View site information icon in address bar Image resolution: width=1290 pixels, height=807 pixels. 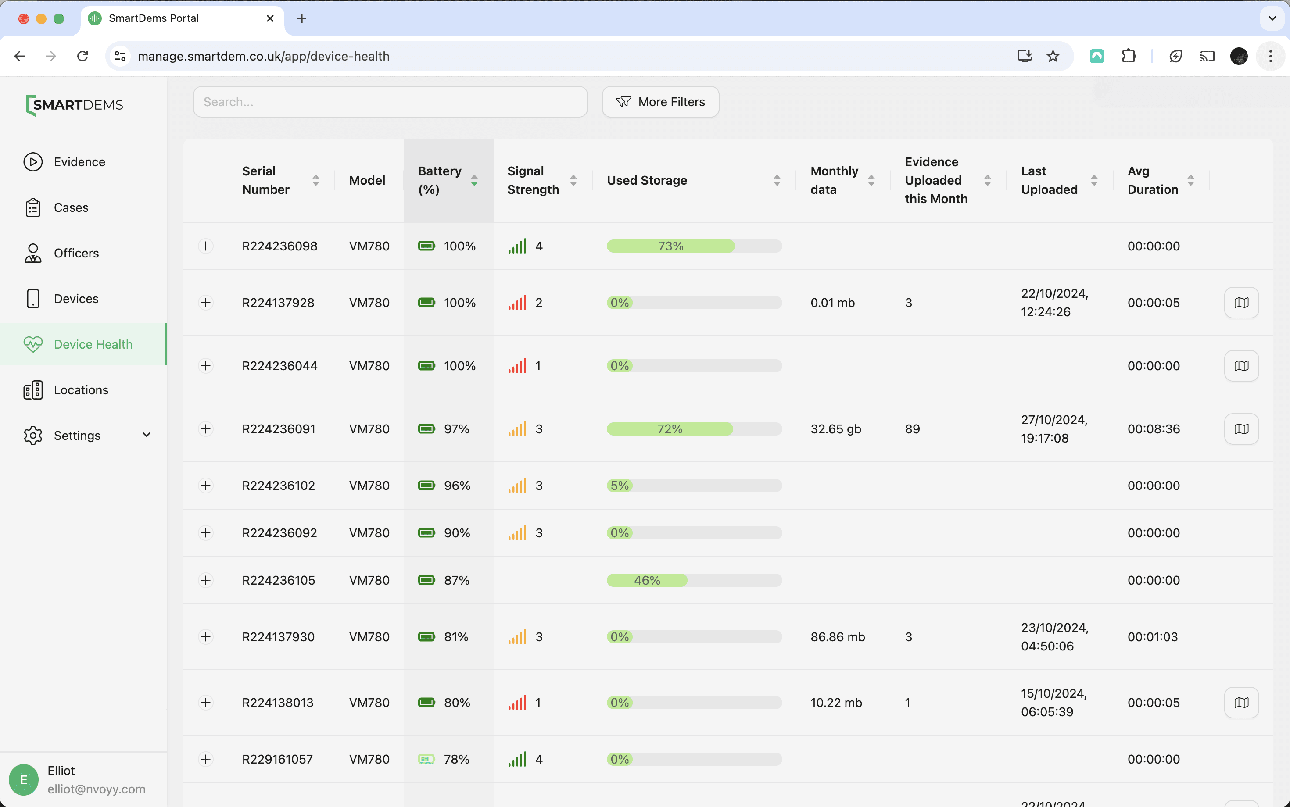pyautogui.click(x=121, y=56)
